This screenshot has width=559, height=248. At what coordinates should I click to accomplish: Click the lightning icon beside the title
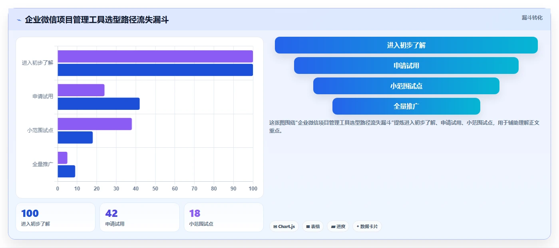pos(19,20)
